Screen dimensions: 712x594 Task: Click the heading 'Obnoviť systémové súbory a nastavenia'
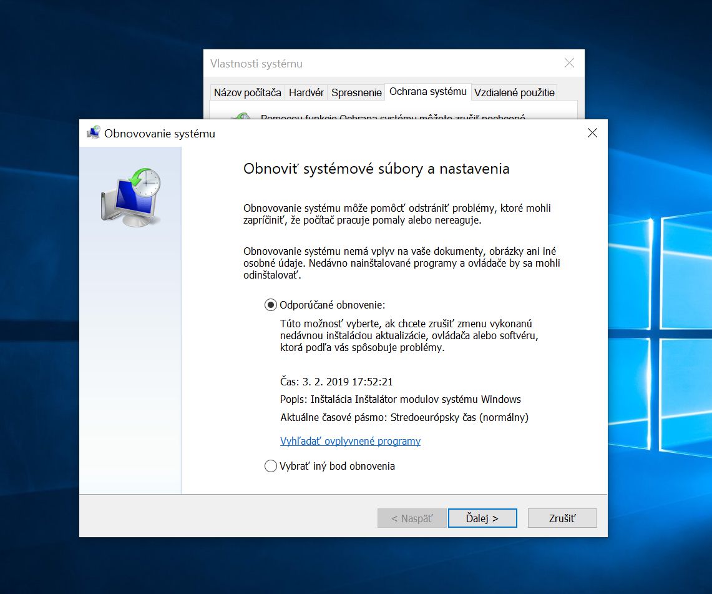click(376, 169)
